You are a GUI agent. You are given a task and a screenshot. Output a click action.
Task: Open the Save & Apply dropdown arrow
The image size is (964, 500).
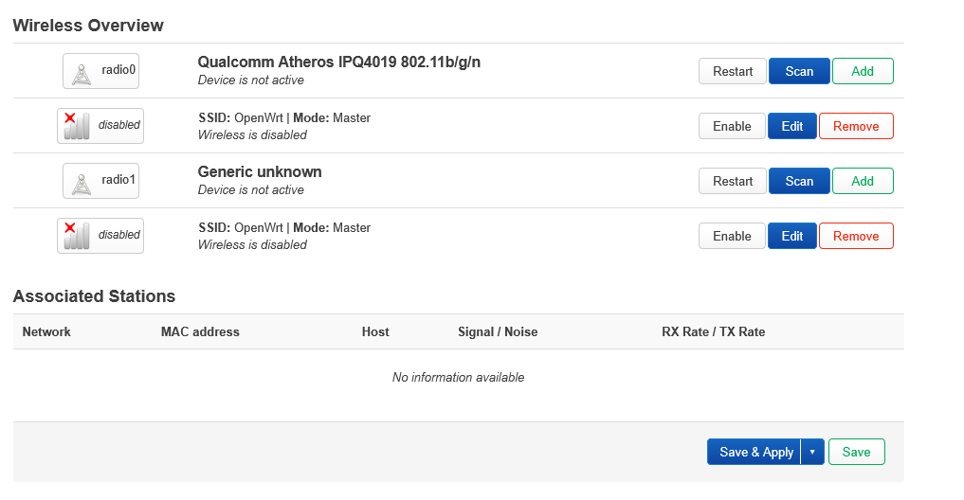click(x=812, y=452)
